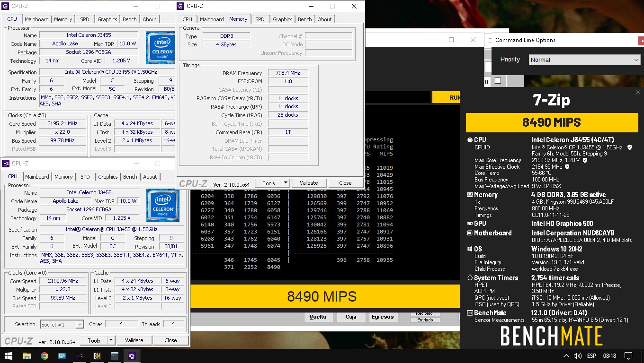Open the Socket #1 selection dropdown
Image resolution: width=644 pixels, height=363 pixels.
[62, 324]
